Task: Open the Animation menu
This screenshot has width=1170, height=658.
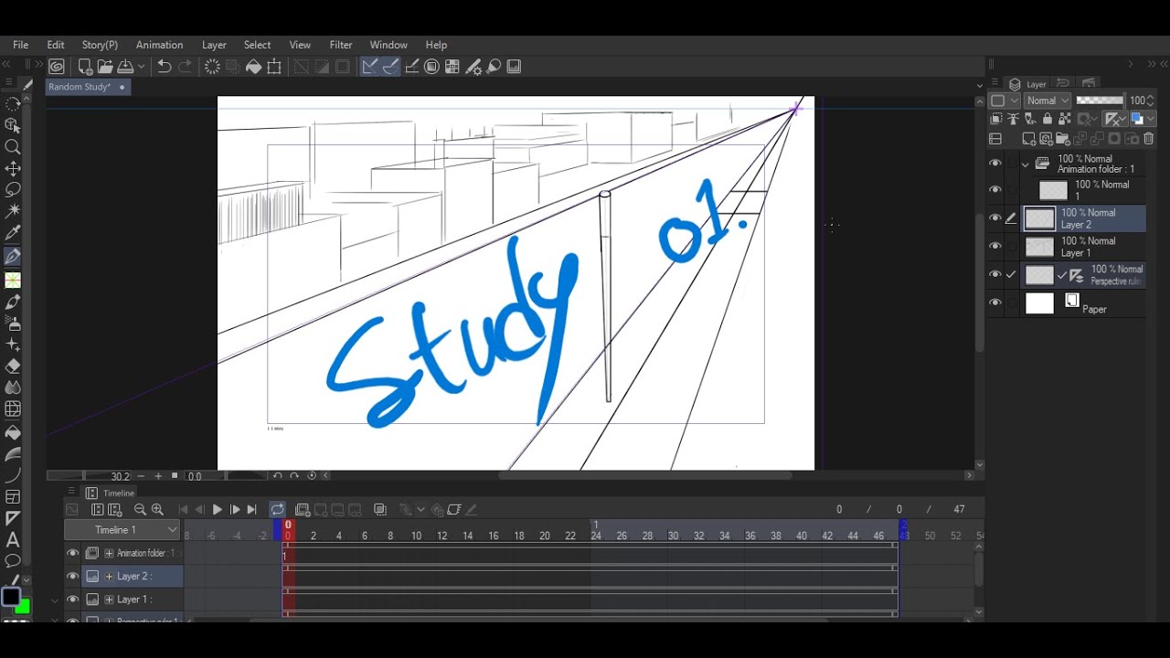Action: [x=159, y=45]
